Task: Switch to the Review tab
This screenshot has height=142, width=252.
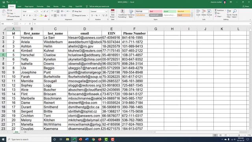Action: click(x=56, y=6)
